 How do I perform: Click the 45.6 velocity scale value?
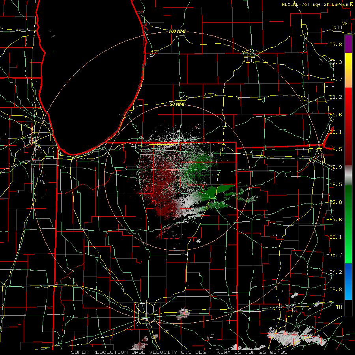[x=336, y=114]
